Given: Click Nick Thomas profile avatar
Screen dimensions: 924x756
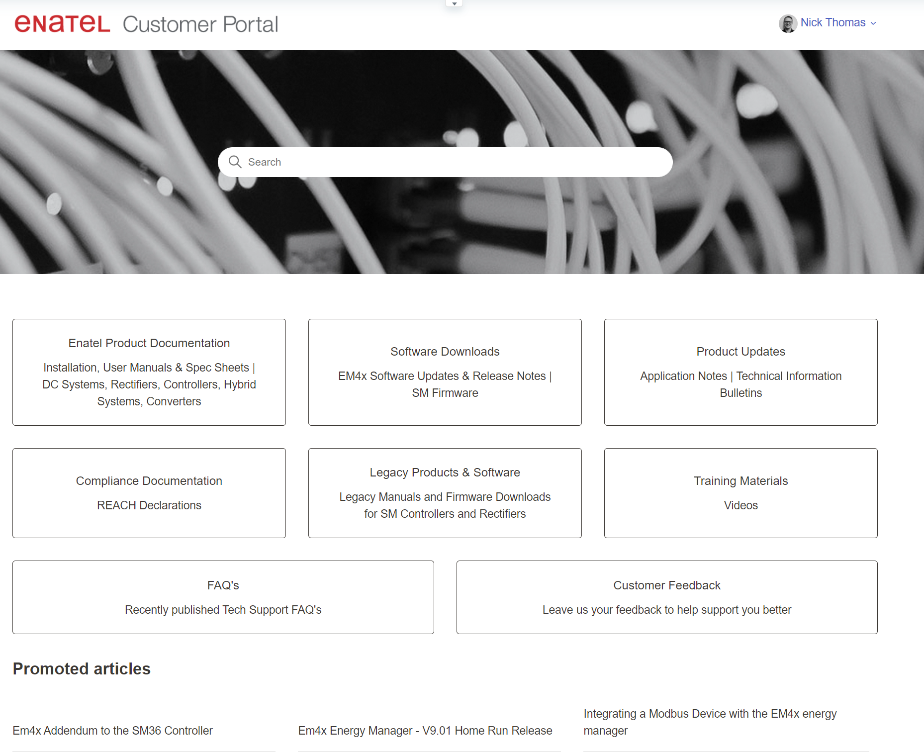Looking at the screenshot, I should (788, 23).
